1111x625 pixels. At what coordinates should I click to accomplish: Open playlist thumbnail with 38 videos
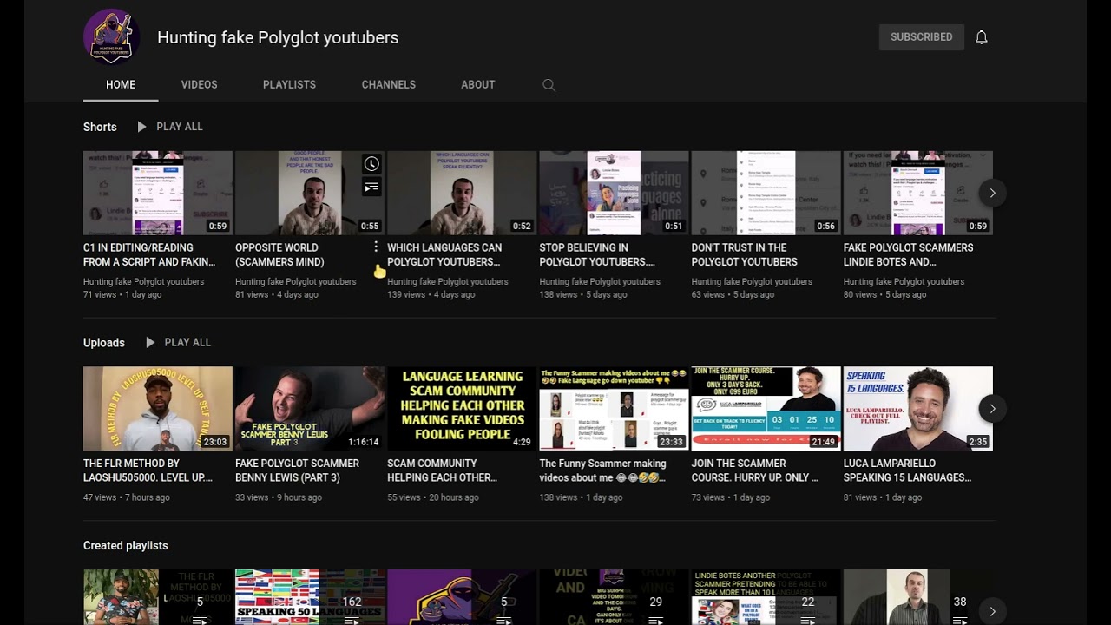[x=917, y=597]
